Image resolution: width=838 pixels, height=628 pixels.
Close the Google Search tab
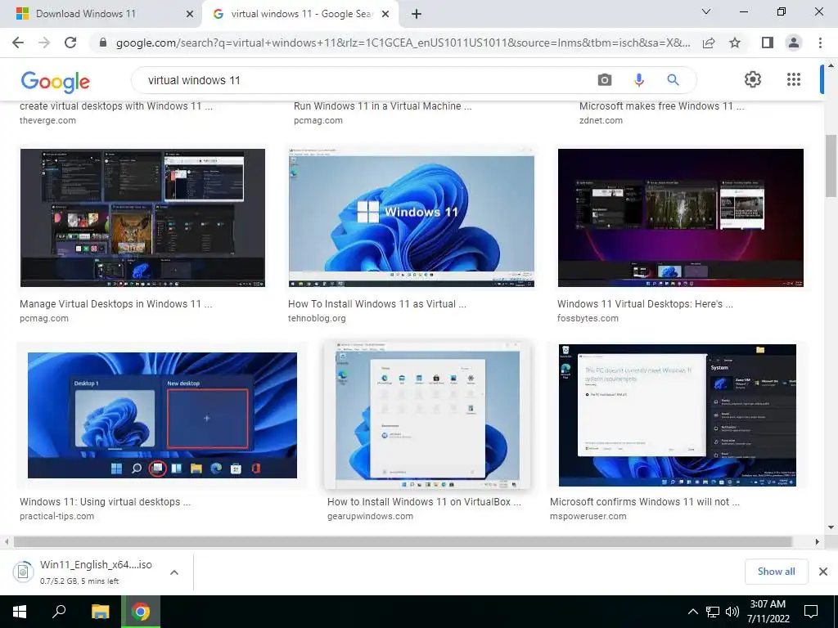point(385,15)
